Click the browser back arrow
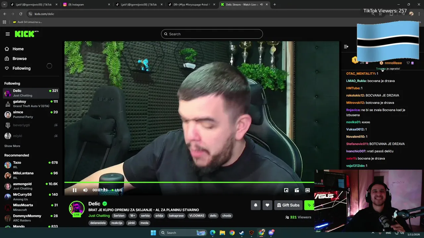The image size is (424, 238). [x=5, y=14]
